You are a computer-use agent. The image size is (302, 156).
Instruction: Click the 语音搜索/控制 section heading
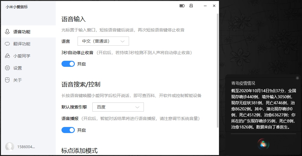81,84
